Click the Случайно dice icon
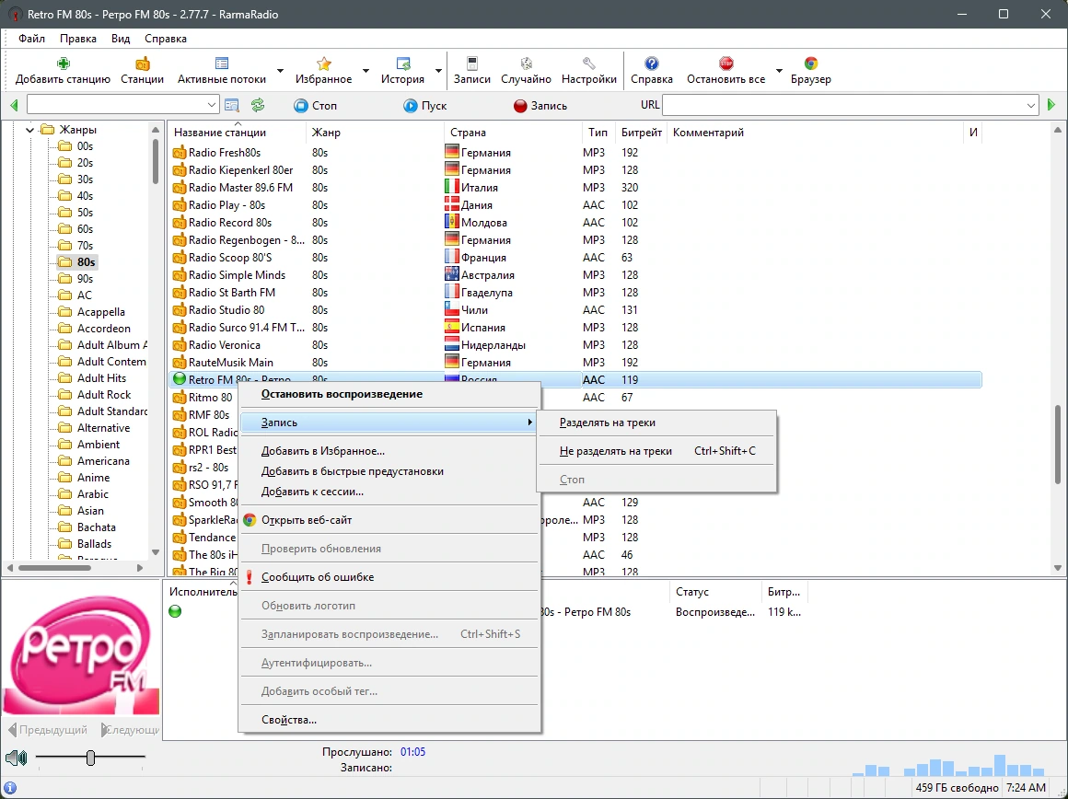Screen dimensions: 1068x799 pos(526,64)
